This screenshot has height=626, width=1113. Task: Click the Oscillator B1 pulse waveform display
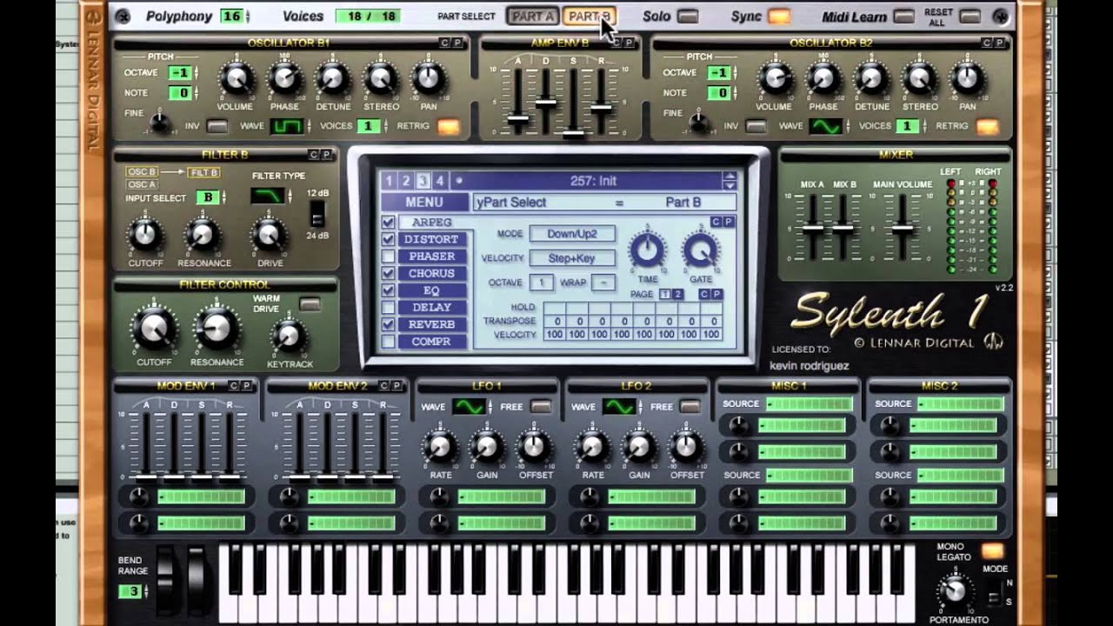coord(285,127)
